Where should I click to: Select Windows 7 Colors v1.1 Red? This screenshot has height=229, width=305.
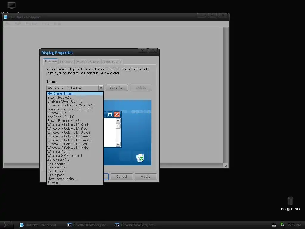point(75,144)
